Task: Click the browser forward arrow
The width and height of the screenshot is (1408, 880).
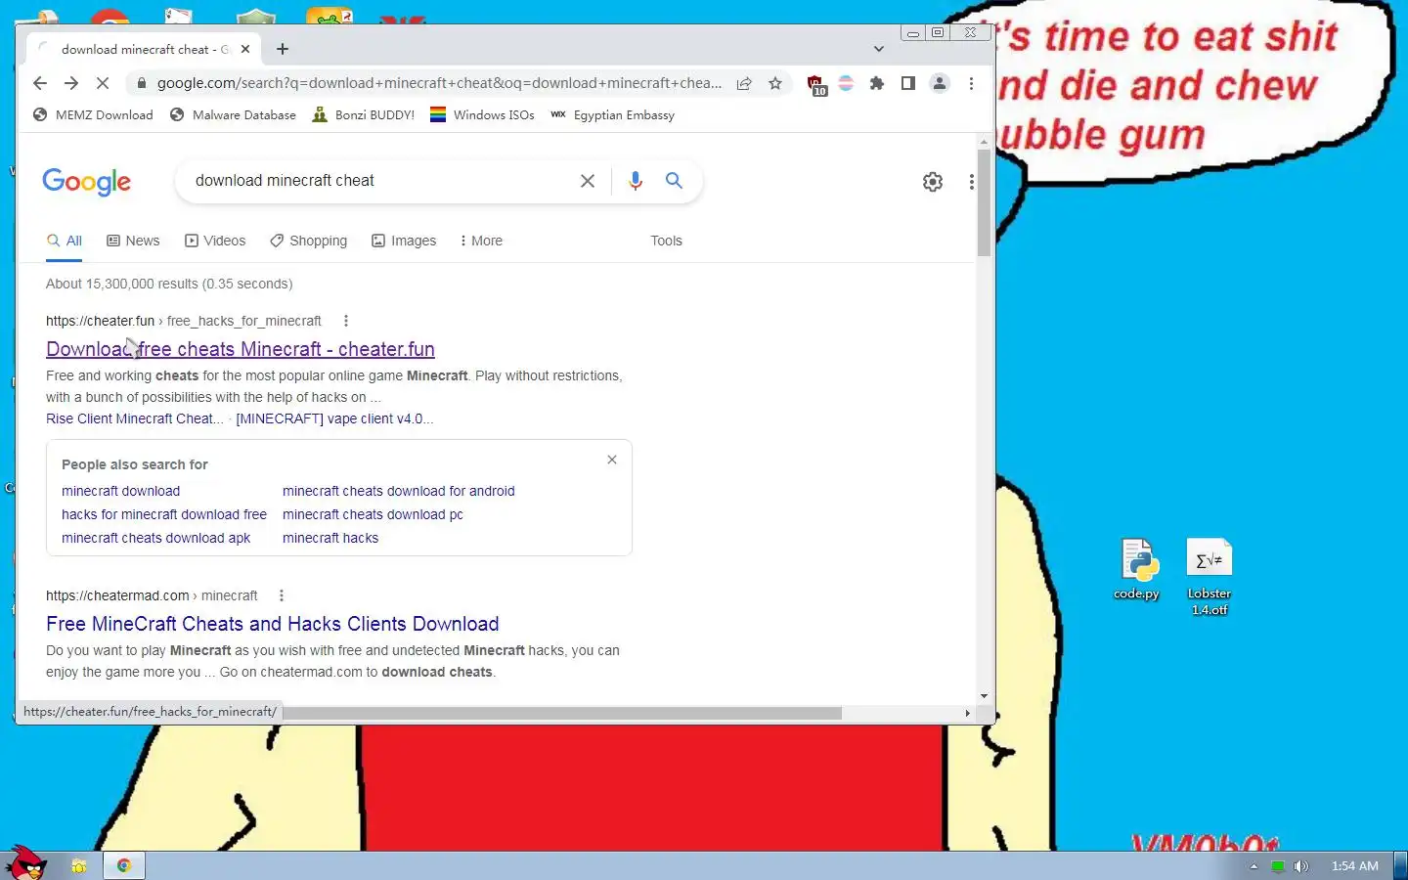Action: (70, 83)
